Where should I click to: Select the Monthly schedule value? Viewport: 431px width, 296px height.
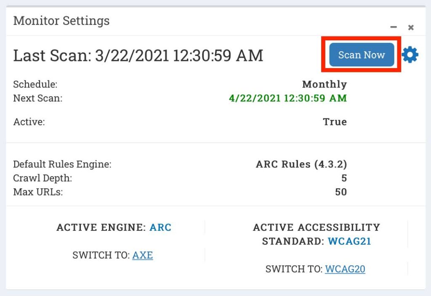(x=324, y=84)
